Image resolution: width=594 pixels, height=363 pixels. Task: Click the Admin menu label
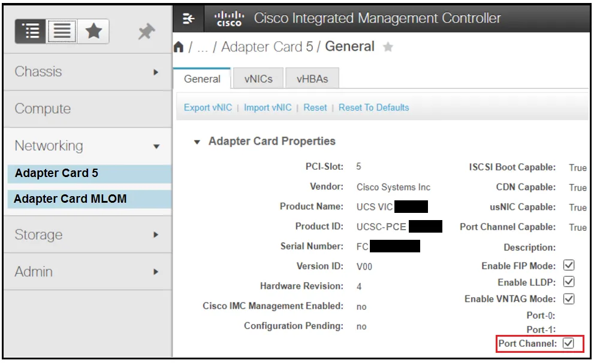coord(34,272)
